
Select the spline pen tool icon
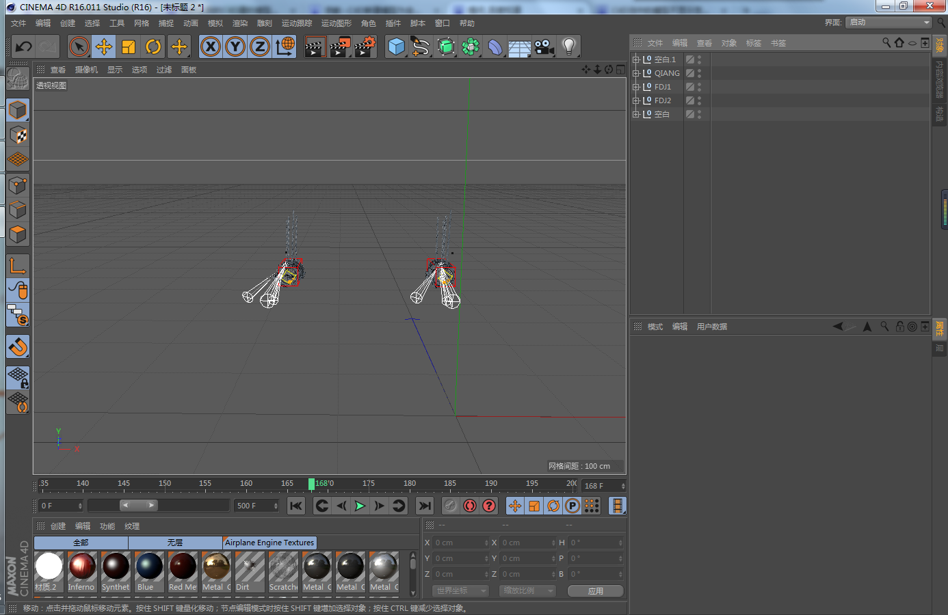[421, 46]
